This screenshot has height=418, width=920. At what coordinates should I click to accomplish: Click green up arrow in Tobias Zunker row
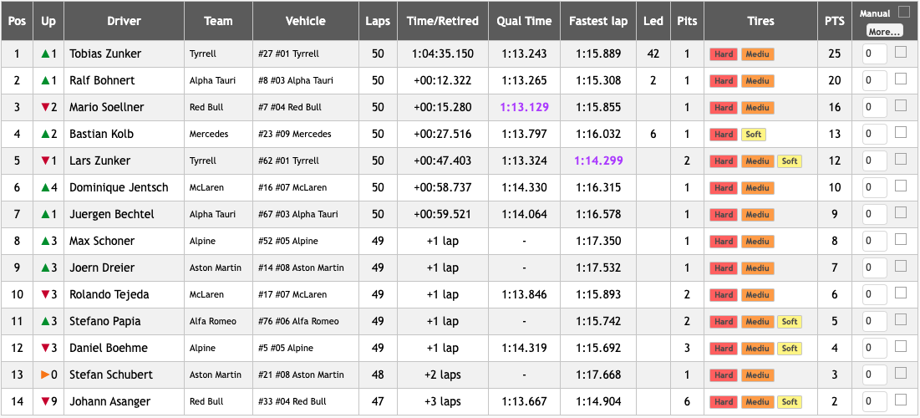(45, 54)
